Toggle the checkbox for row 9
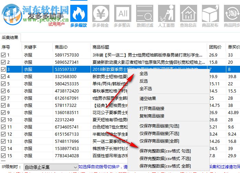This screenshot has height=173, width=240. [x=3, y=112]
